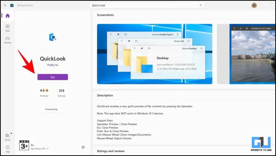
Task: Click the 'Mouse Wheel: Adjust Volume' line
Action: [114, 138]
